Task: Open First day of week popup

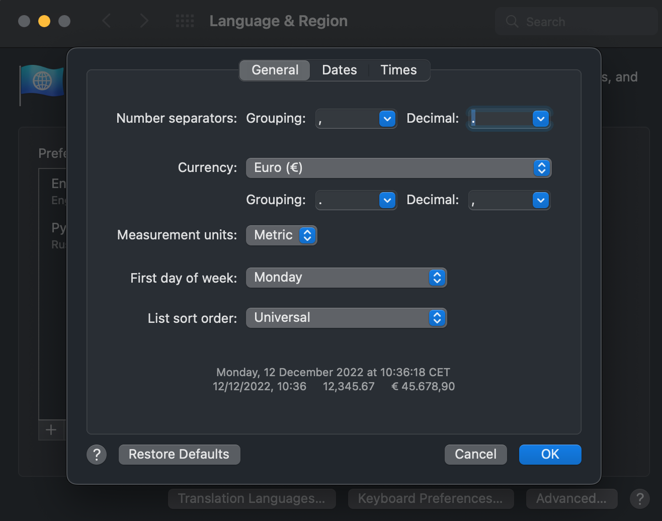Action: tap(346, 278)
